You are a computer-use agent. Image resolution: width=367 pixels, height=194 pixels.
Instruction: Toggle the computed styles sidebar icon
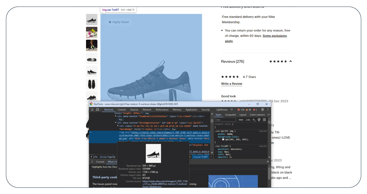point(264,120)
